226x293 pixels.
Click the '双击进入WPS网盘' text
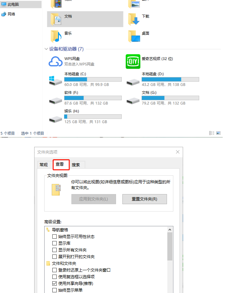pyautogui.click(x=79, y=64)
